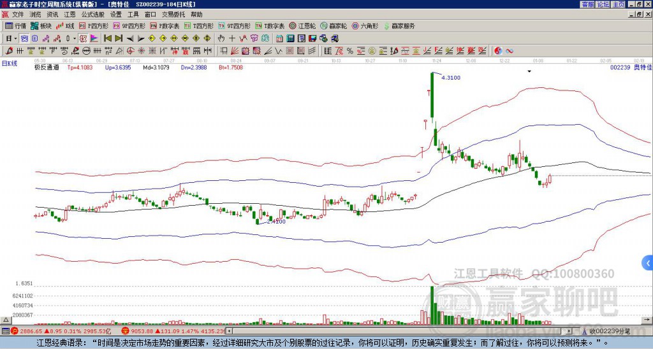Open the 江恩轮 Gann wheel tool
The height and width of the screenshot is (349, 653).
pos(303,25)
